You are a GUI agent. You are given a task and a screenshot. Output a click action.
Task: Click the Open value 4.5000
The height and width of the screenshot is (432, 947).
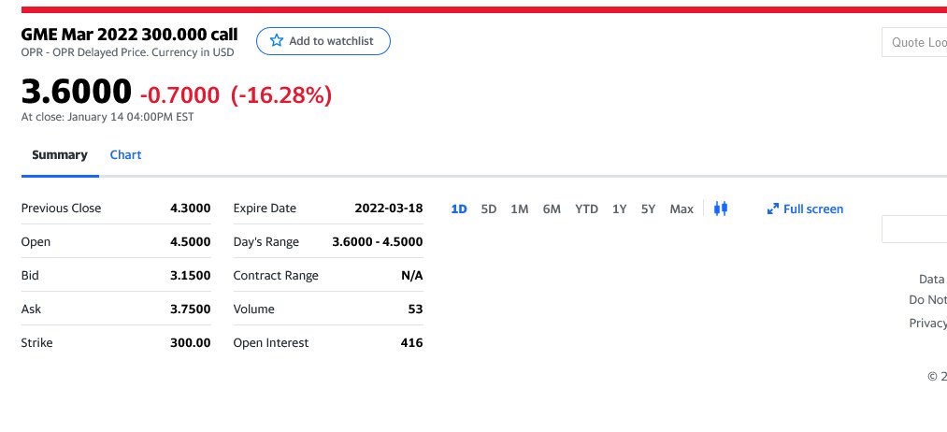(191, 242)
